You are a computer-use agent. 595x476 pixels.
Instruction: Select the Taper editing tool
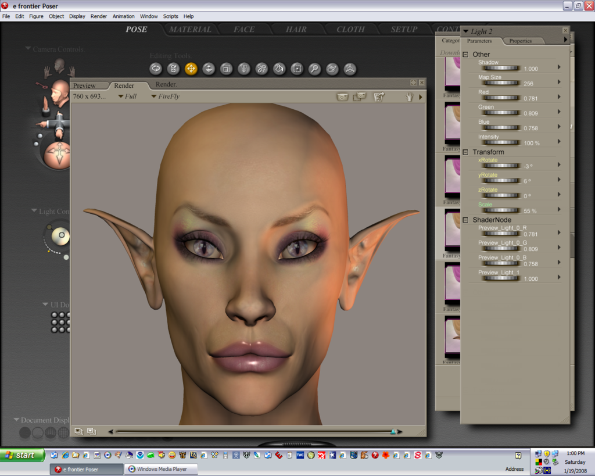(x=244, y=69)
